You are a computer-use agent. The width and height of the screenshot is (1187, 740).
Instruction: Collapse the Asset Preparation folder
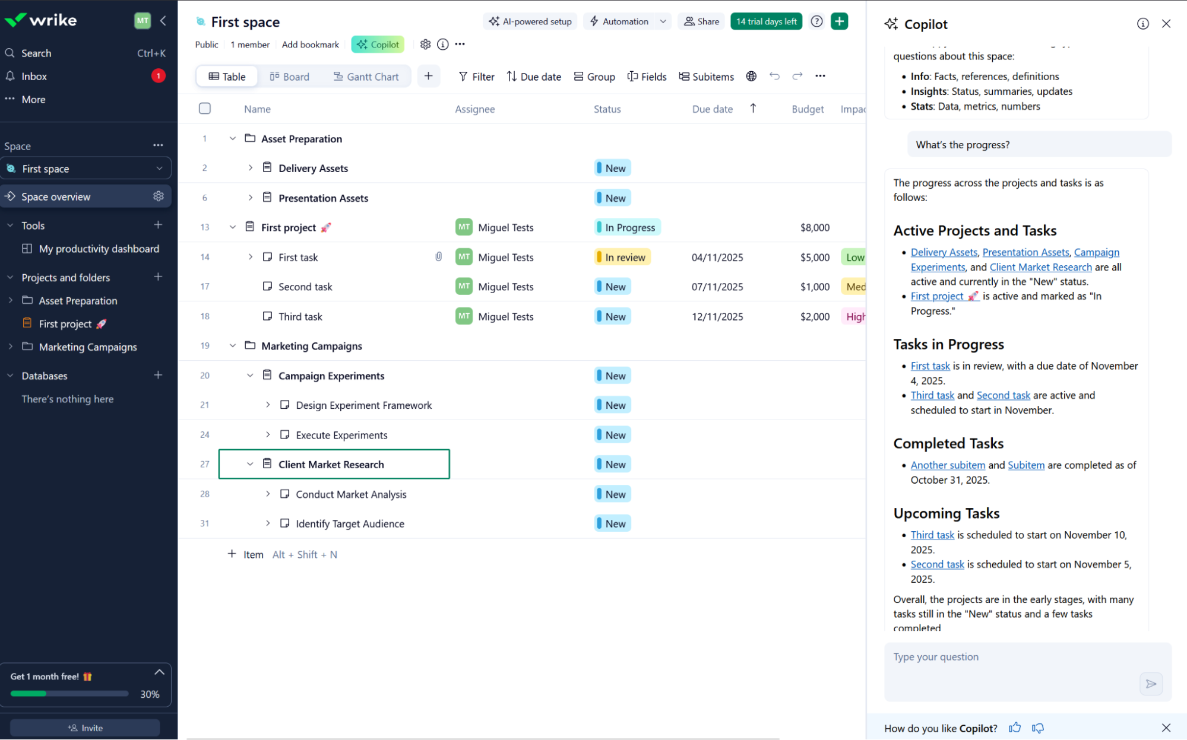pos(232,138)
